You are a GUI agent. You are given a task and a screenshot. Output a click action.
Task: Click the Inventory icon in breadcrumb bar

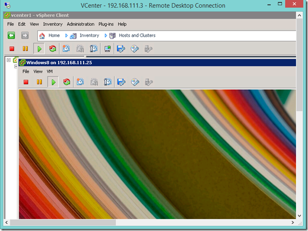click(x=73, y=36)
